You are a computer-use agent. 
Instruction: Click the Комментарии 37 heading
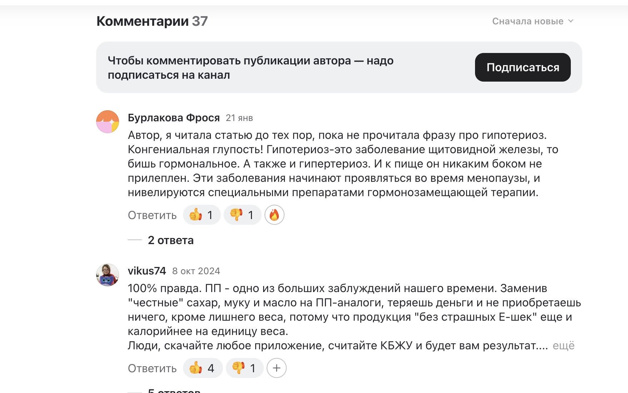pyautogui.click(x=152, y=21)
